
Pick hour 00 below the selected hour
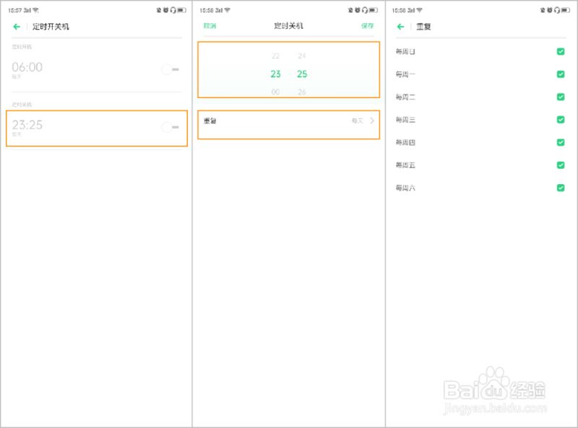[x=275, y=92]
